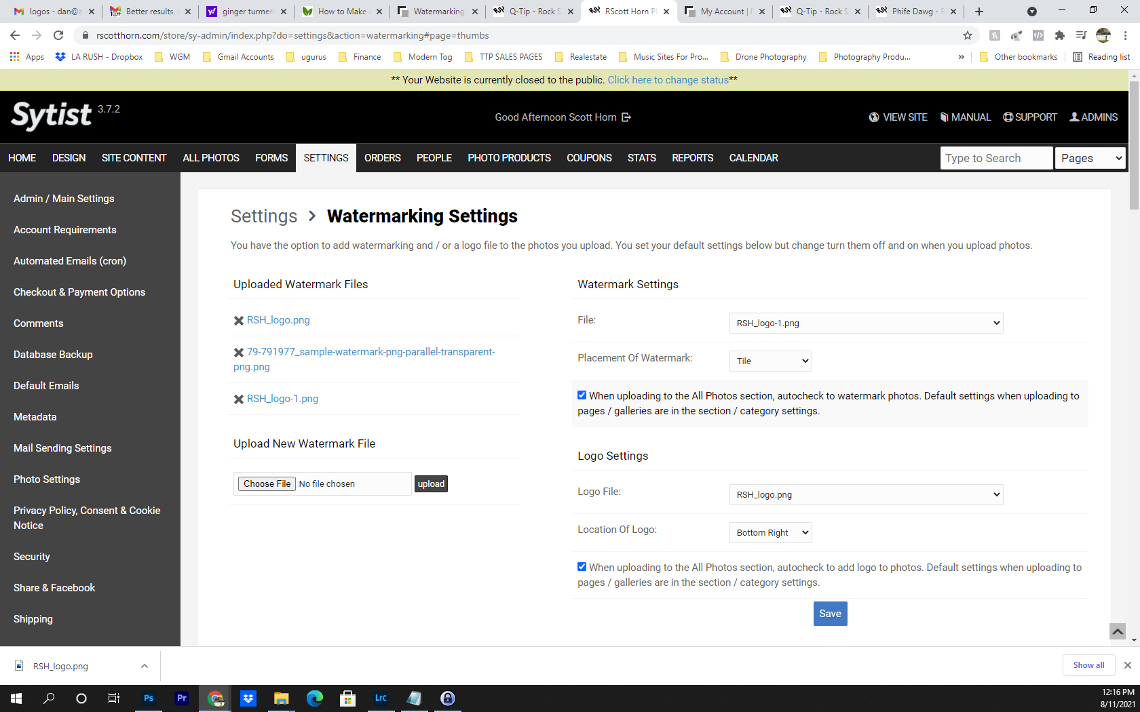Open Chrome three-dot menu
Viewport: 1140px width, 712px height.
tap(1126, 35)
